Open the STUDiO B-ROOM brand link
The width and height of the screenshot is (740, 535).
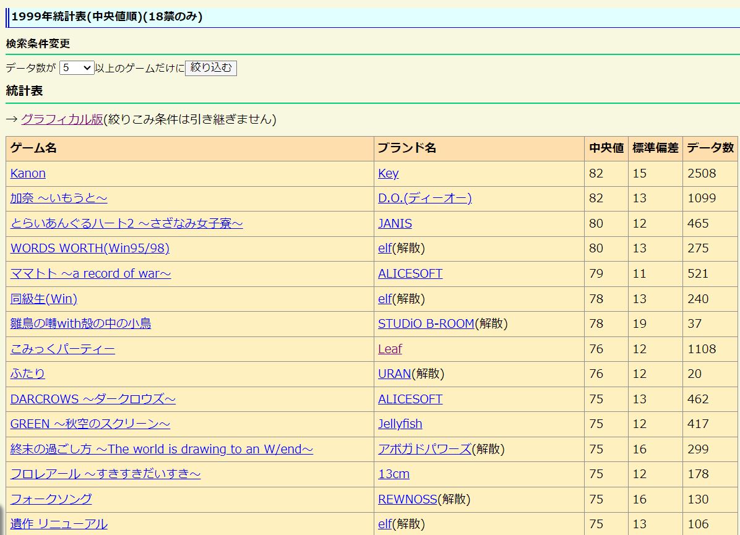click(426, 323)
